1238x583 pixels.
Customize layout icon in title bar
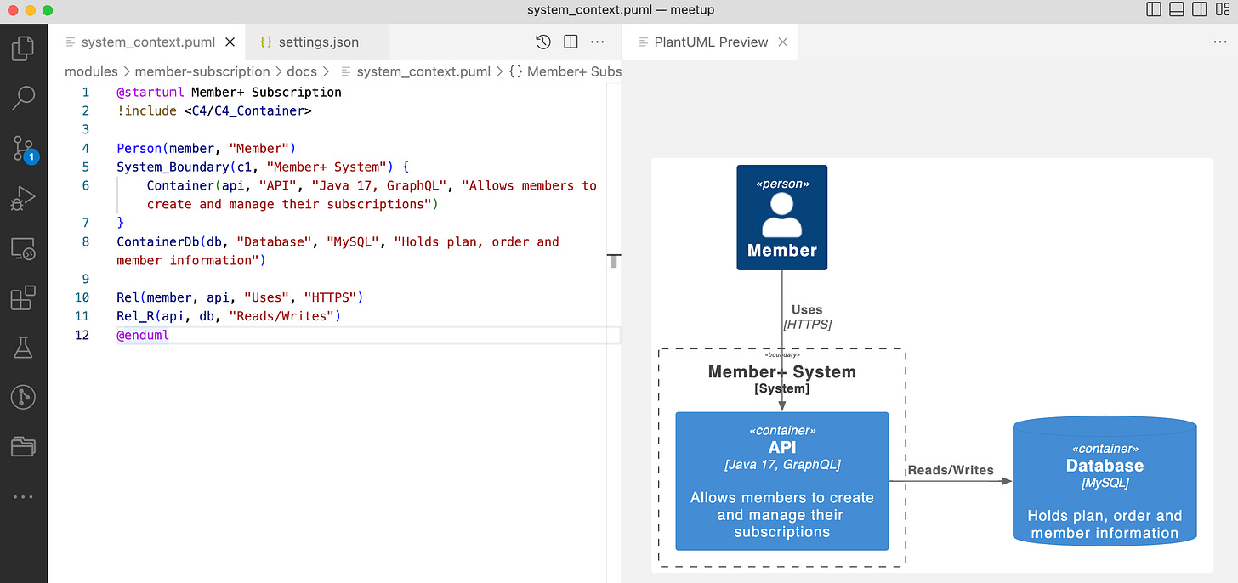[x=1223, y=10]
